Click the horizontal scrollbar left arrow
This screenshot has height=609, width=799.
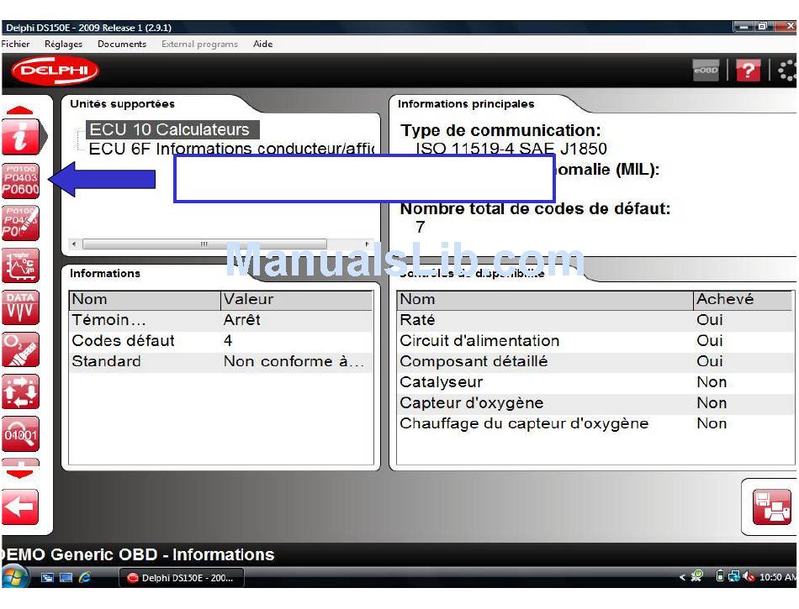(x=74, y=244)
